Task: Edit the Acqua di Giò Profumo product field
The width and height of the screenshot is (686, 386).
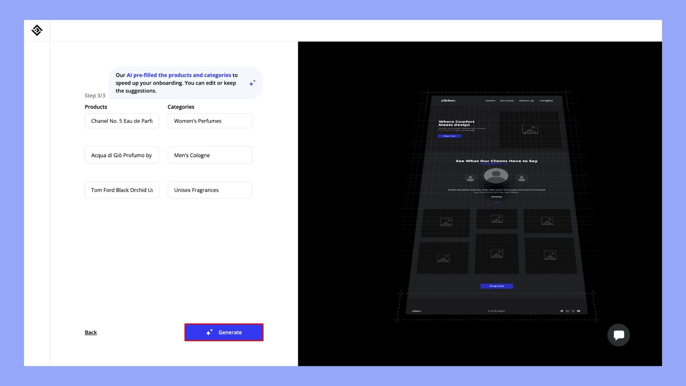Action: (122, 155)
